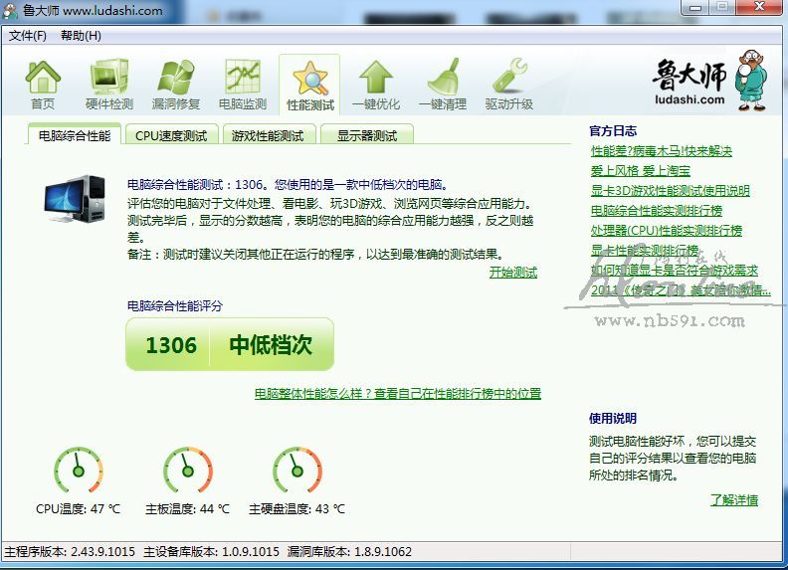The image size is (788, 570).
Task: Click the 中低档次 rating label
Action: point(271,345)
